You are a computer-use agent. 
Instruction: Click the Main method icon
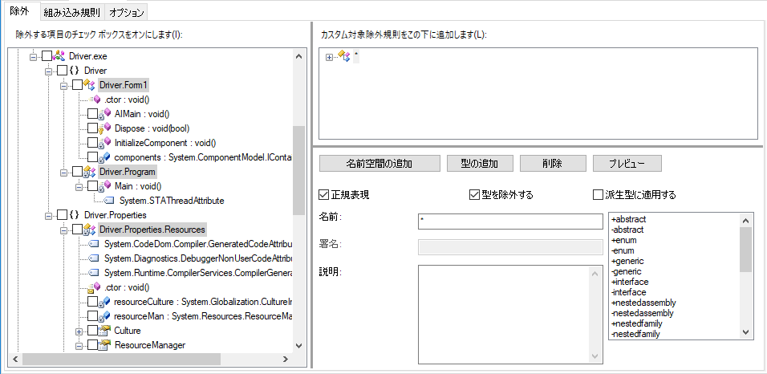coord(104,186)
